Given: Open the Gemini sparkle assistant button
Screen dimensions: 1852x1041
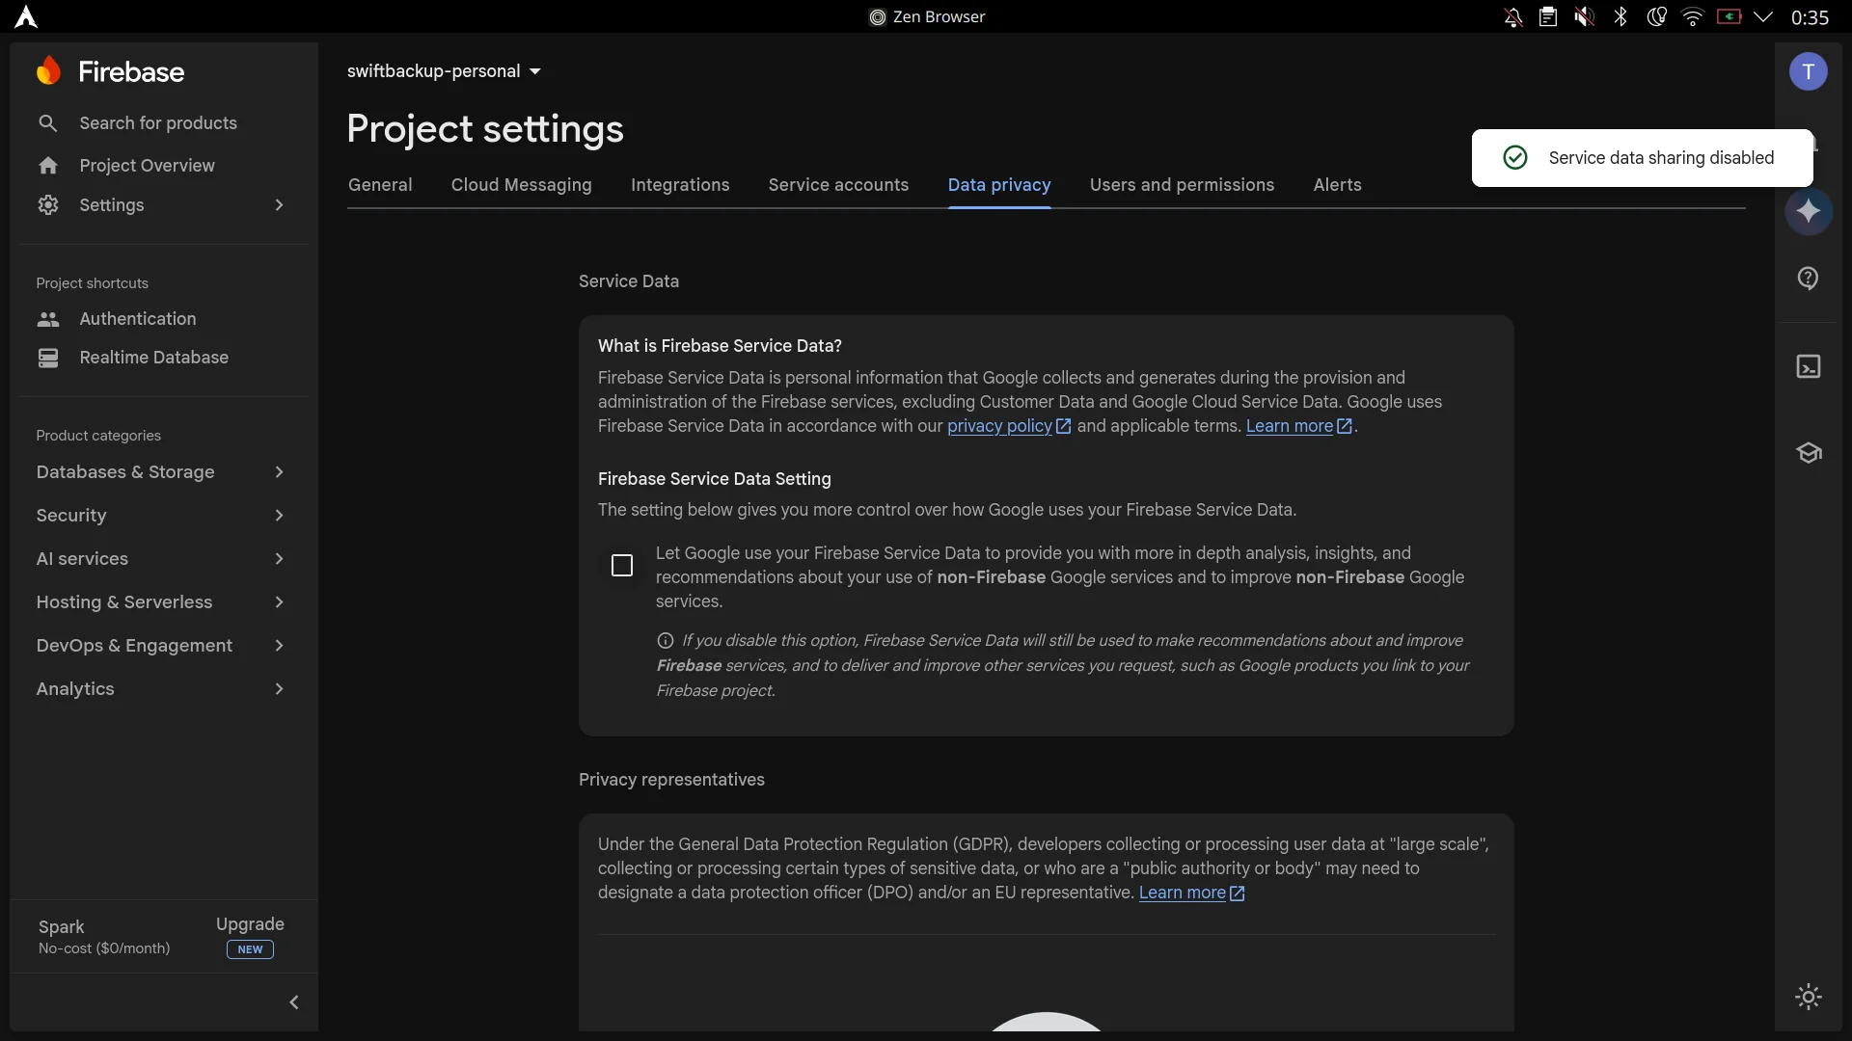Looking at the screenshot, I should coord(1809,211).
